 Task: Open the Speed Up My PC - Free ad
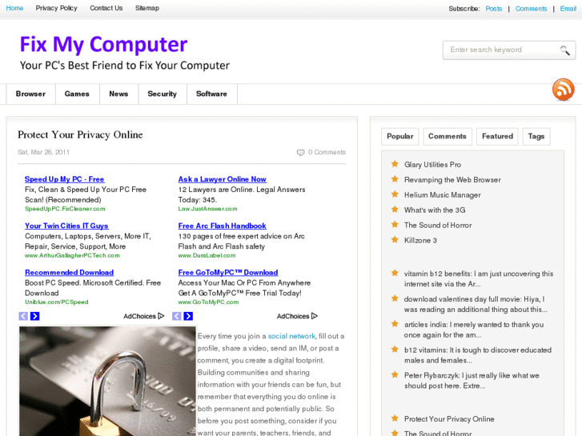click(65, 179)
